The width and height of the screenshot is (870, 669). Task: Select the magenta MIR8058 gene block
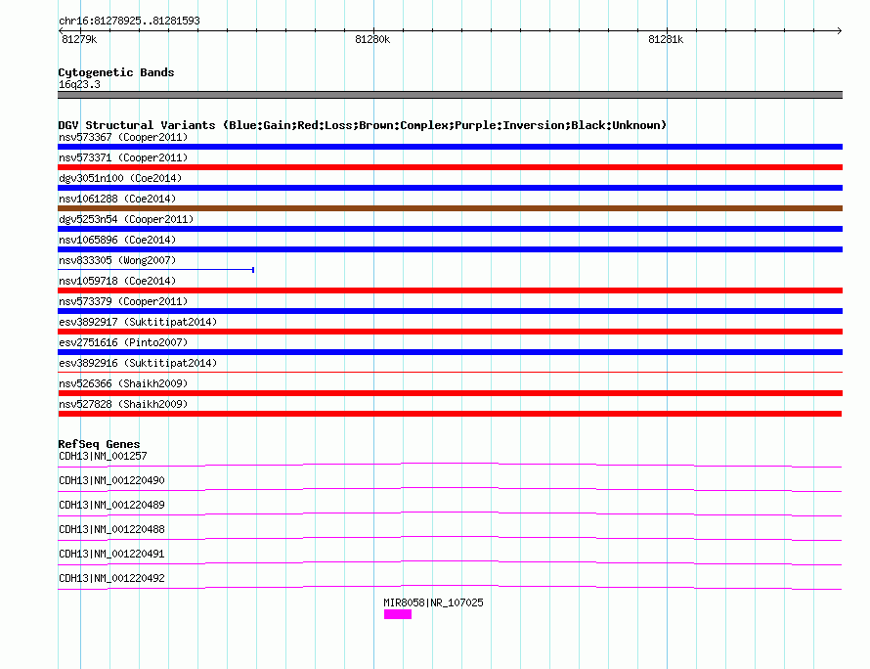(398, 614)
